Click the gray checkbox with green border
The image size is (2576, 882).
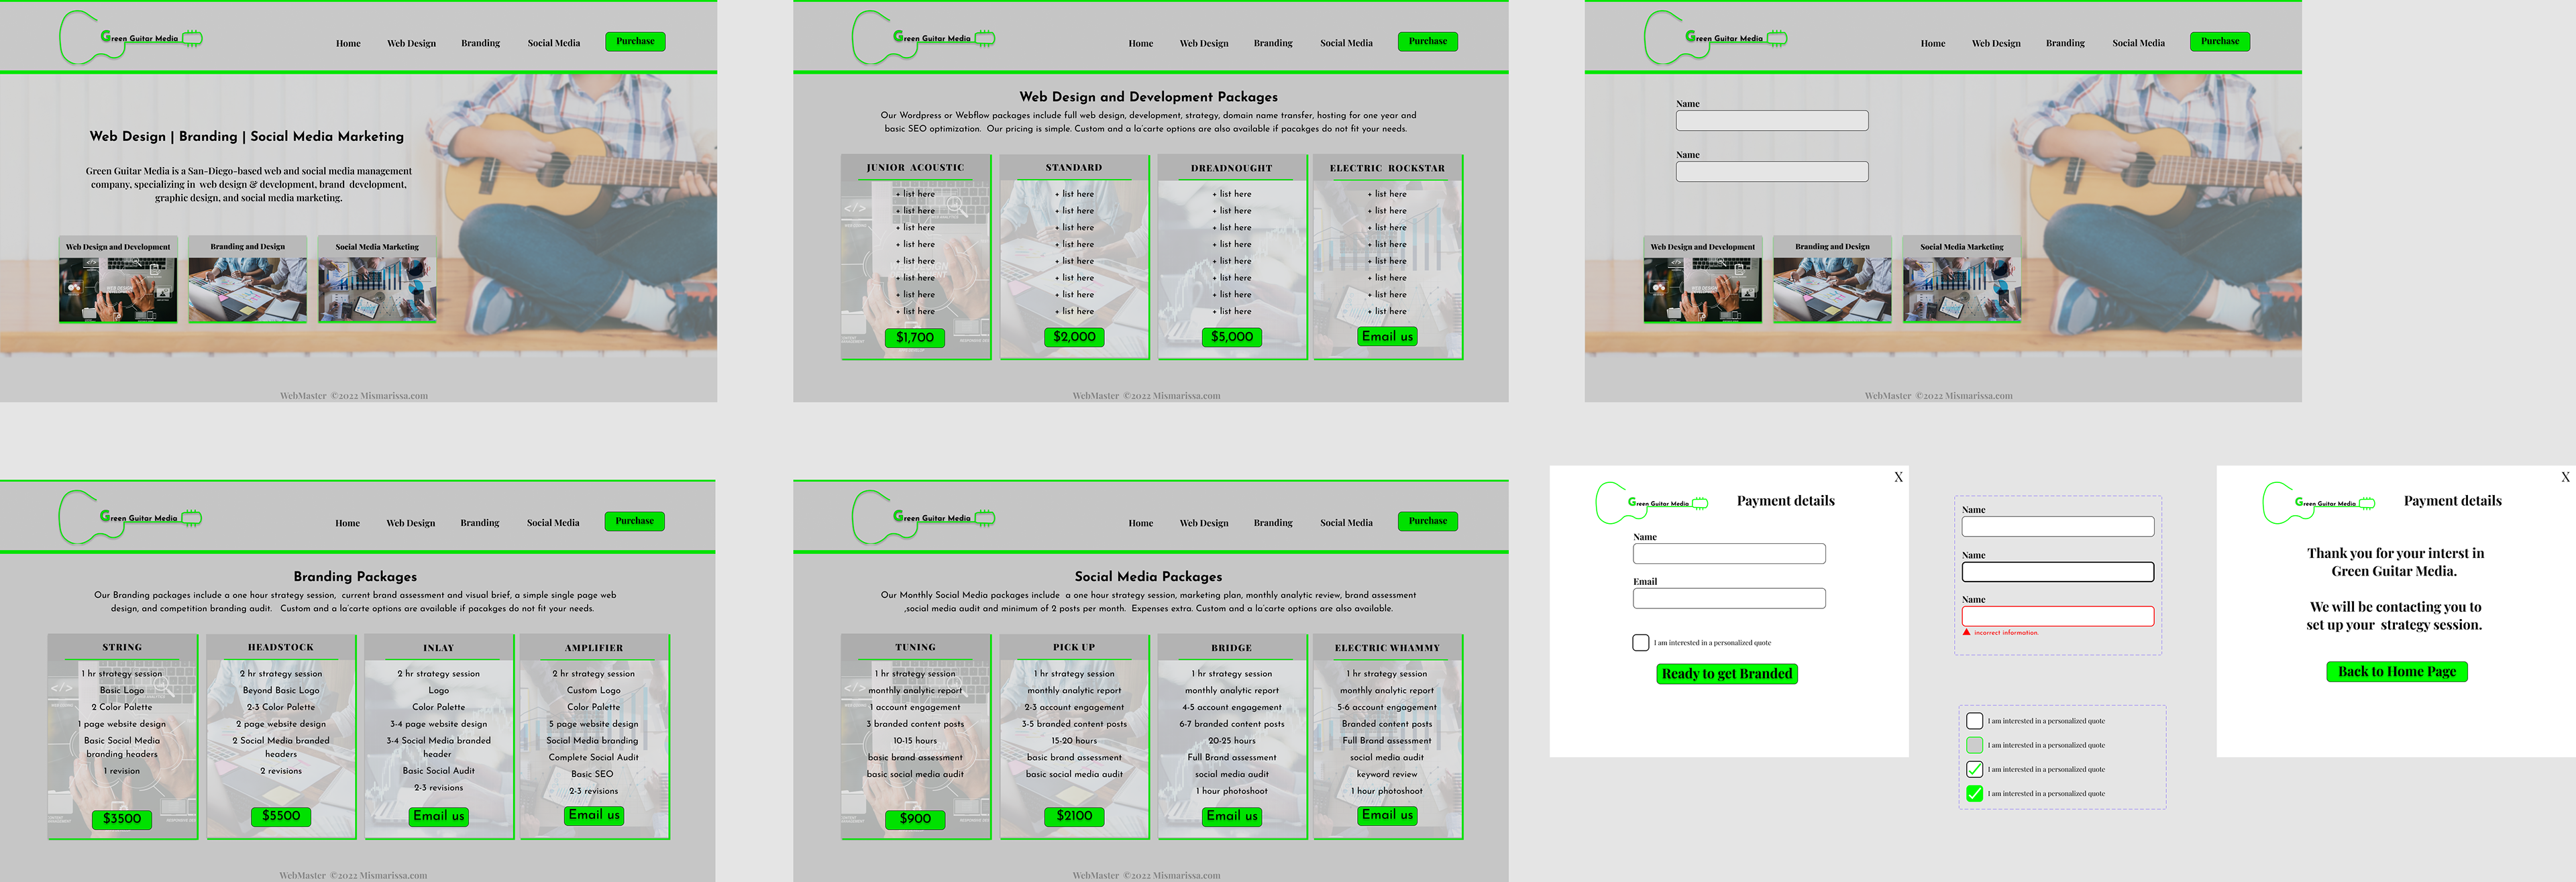1974,745
